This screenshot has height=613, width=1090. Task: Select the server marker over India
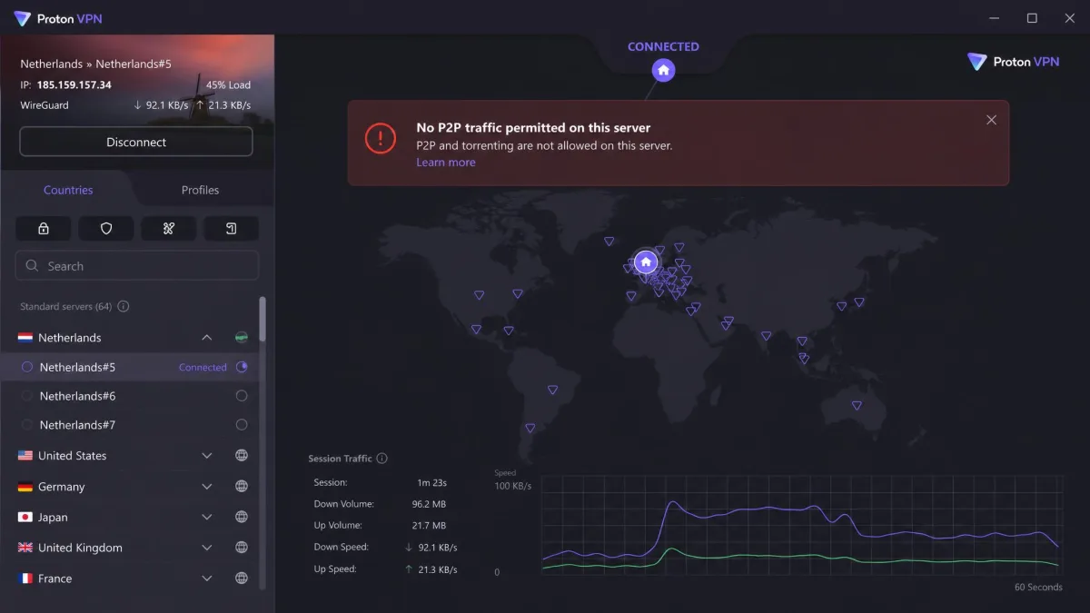tap(766, 336)
